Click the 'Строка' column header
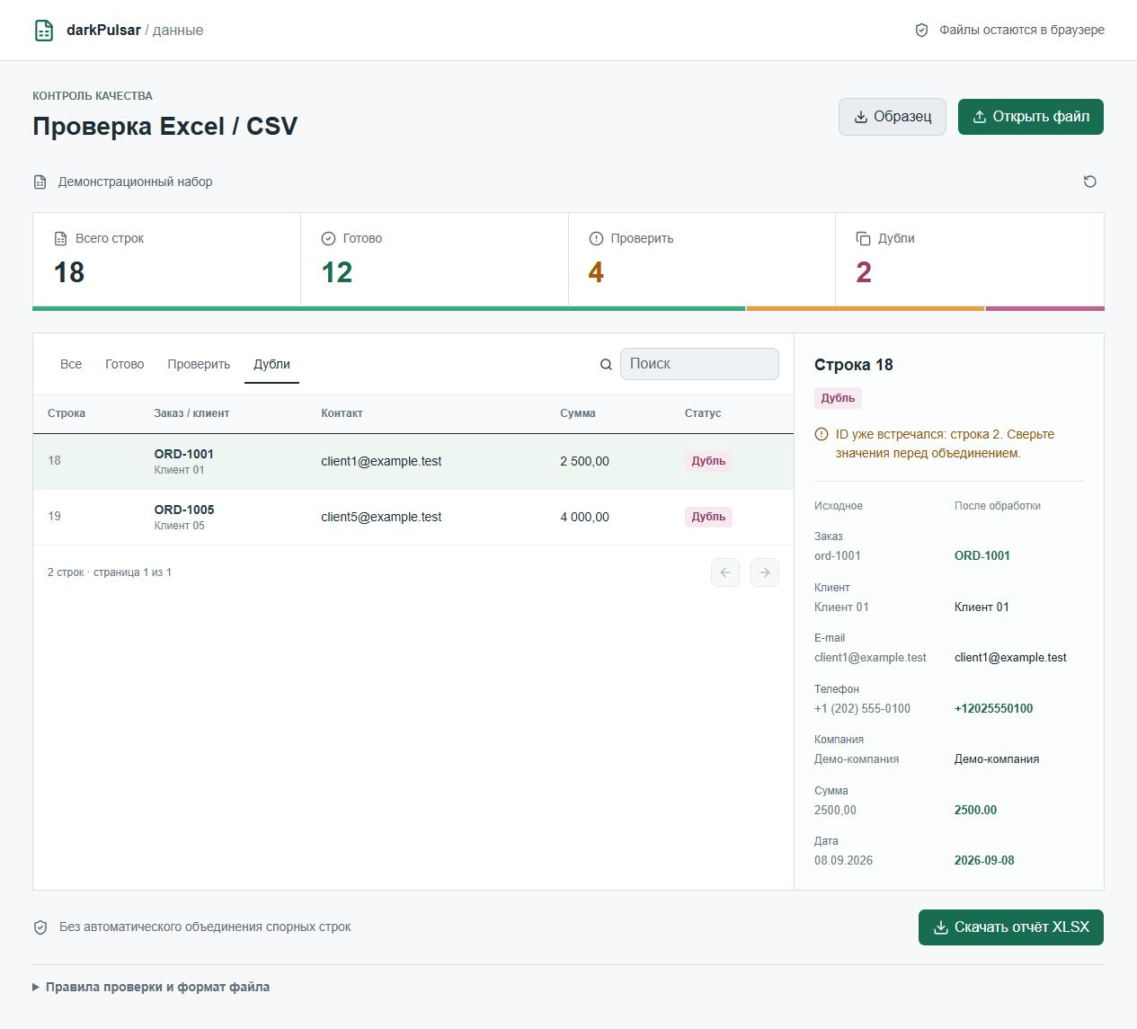1137x1029 pixels. coord(67,413)
